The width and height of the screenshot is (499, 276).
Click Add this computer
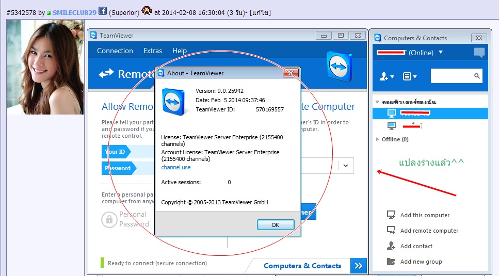[425, 215]
